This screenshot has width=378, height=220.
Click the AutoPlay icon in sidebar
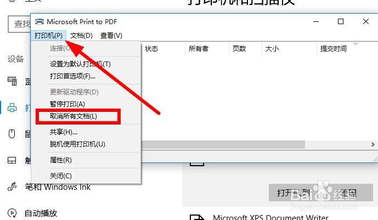click(x=12, y=213)
